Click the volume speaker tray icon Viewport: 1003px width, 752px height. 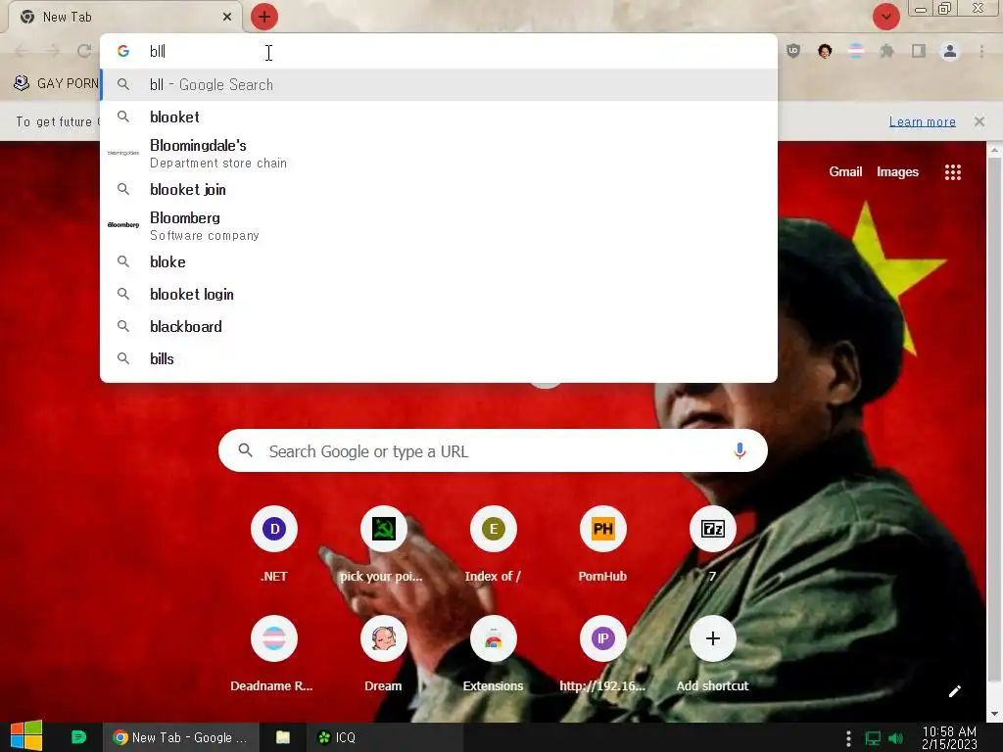(896, 738)
